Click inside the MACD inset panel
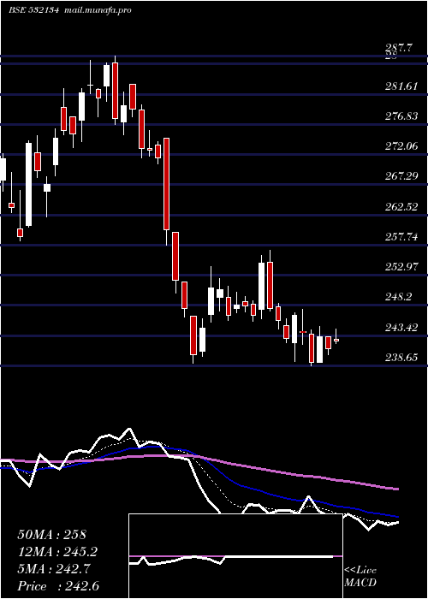The height and width of the screenshot is (599, 428). (x=235, y=556)
